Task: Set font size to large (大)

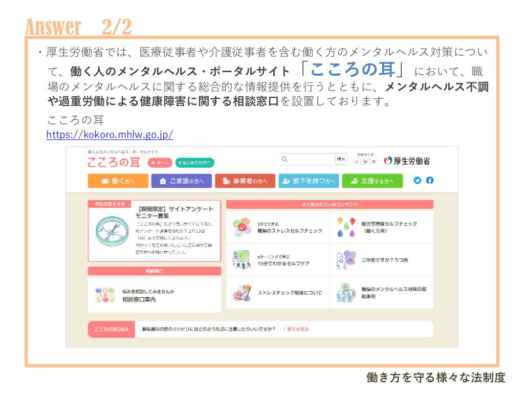Action: point(374,162)
